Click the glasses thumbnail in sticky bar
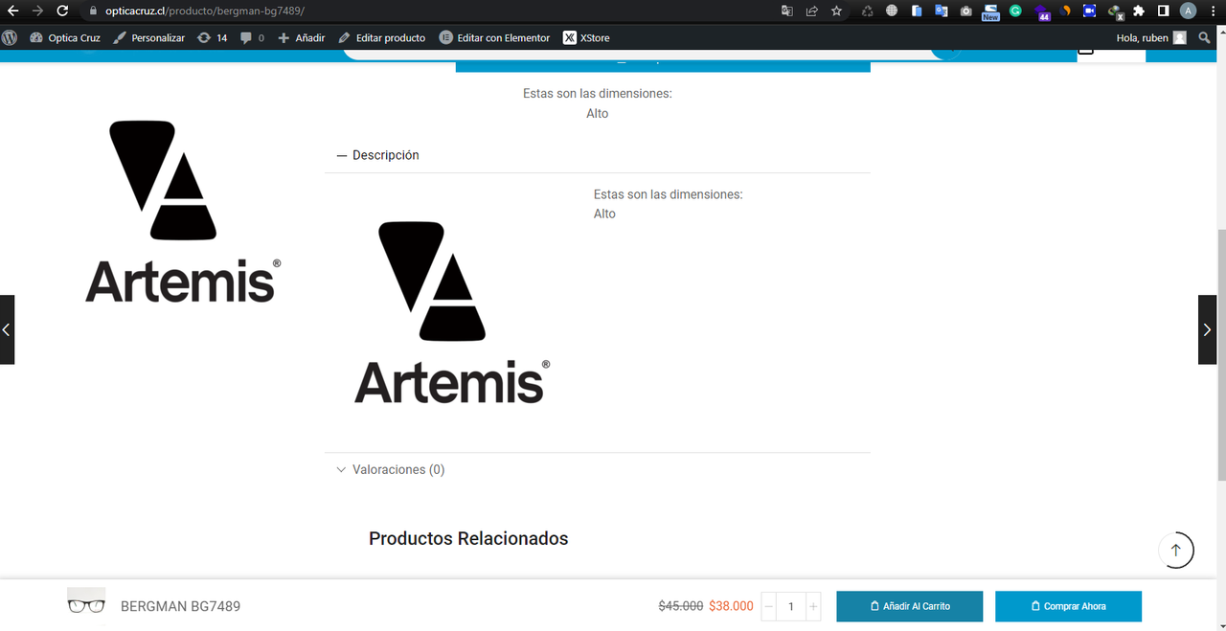 86,605
